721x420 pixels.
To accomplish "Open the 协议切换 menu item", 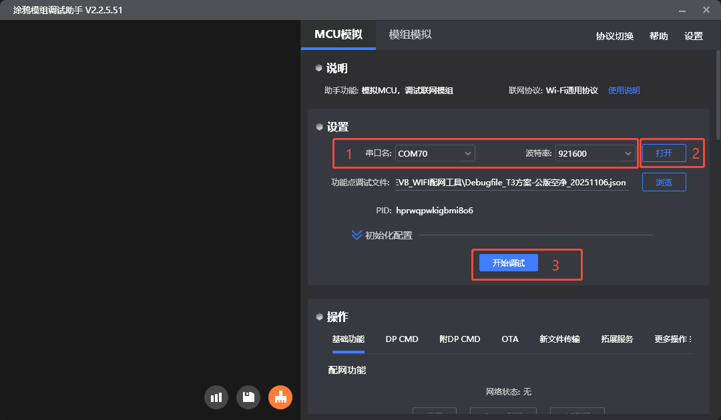I will [614, 36].
